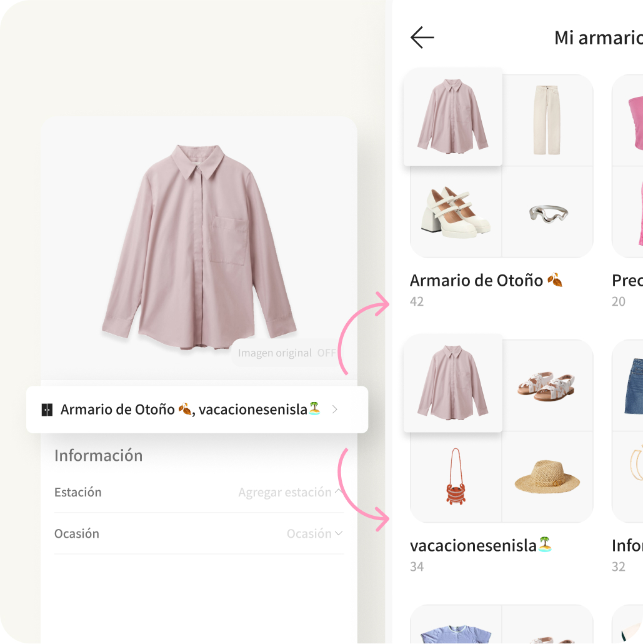Click the back arrow icon
The height and width of the screenshot is (644, 643).
(x=422, y=38)
